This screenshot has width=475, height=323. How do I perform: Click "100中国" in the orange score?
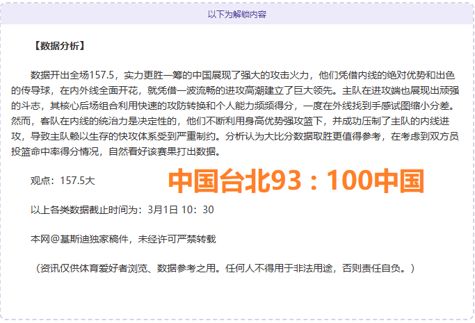(375, 182)
